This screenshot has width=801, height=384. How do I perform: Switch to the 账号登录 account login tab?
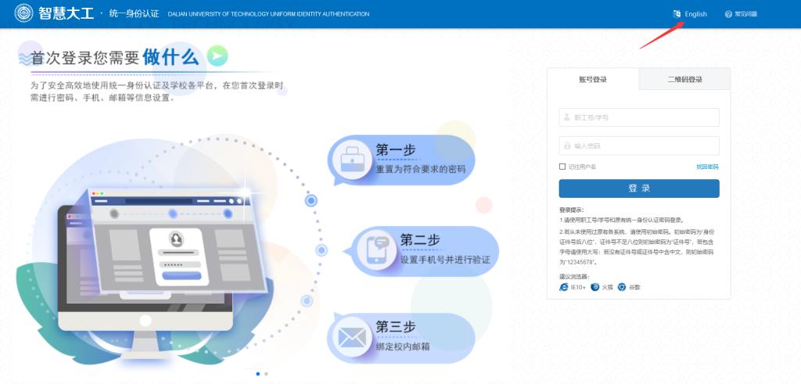[592, 79]
